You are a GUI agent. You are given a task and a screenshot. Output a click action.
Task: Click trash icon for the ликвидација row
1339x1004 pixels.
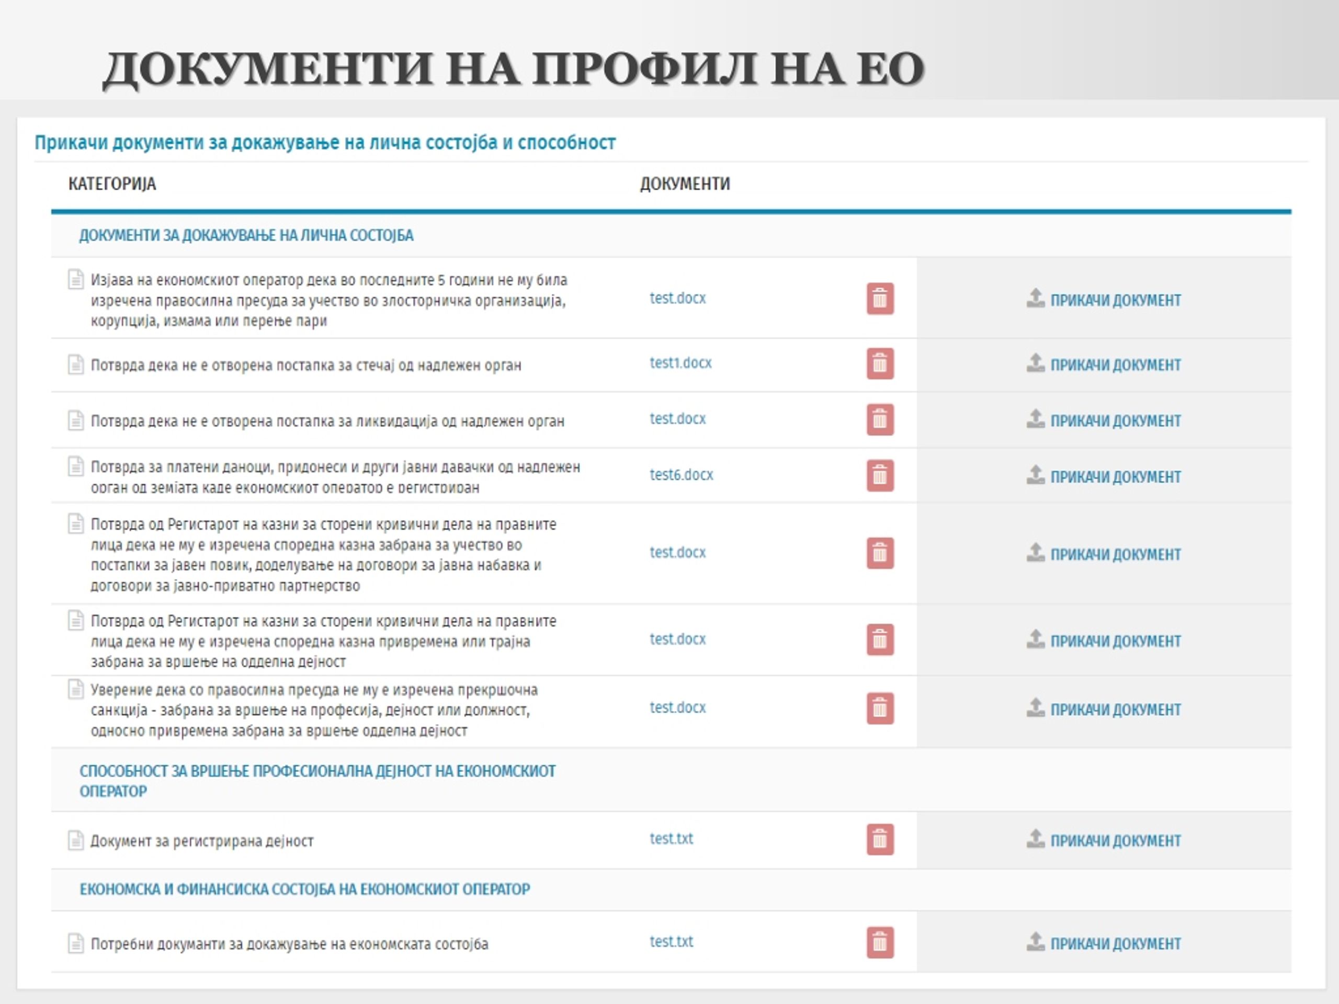[x=880, y=419]
